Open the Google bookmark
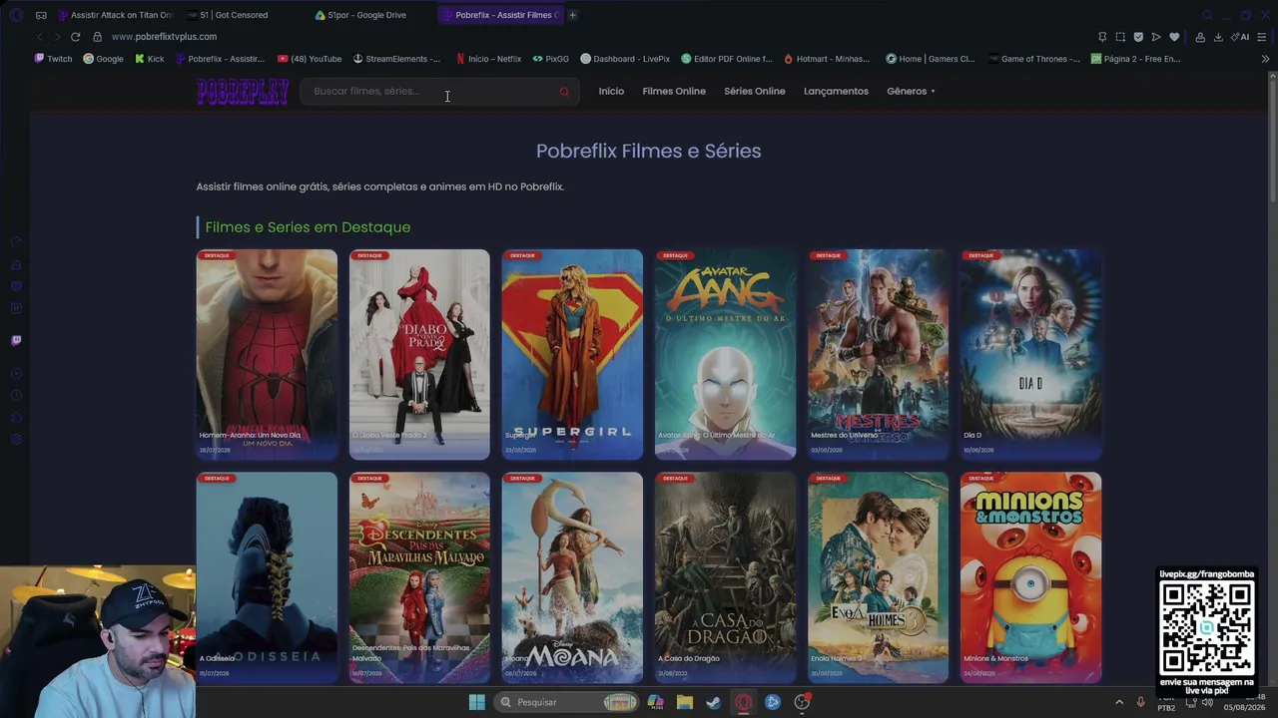The height and width of the screenshot is (718, 1278). [x=103, y=59]
